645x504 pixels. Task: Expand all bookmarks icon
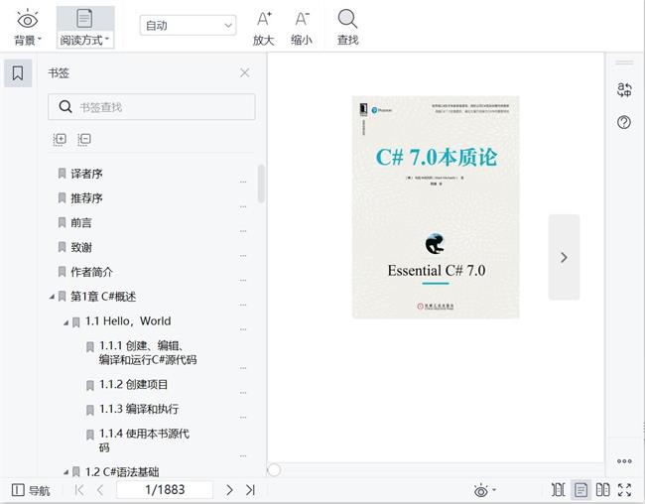[x=60, y=139]
